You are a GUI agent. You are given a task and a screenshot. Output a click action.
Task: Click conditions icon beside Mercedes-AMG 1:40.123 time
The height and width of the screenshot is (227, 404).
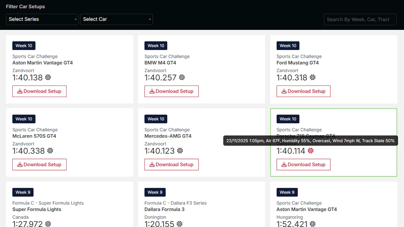point(180,151)
